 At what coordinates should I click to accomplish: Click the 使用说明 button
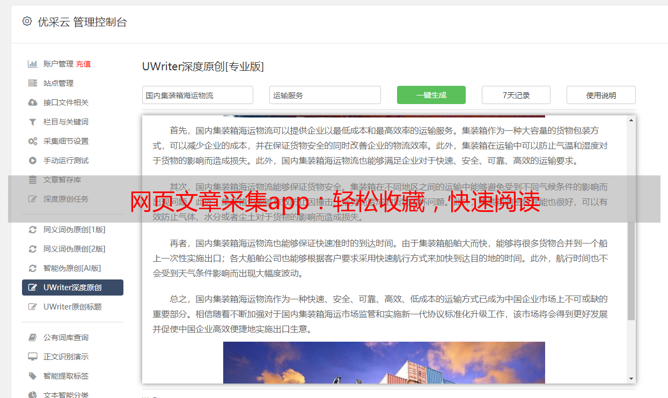[x=601, y=95]
